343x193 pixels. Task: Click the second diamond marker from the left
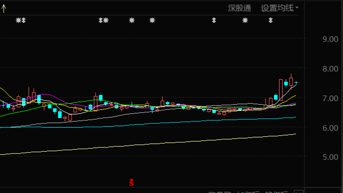tap(101, 20)
